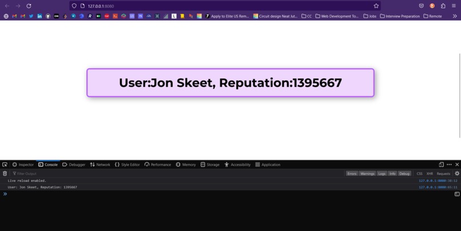Reload the page with the refresh icon
The height and width of the screenshot is (231, 461).
(29, 6)
